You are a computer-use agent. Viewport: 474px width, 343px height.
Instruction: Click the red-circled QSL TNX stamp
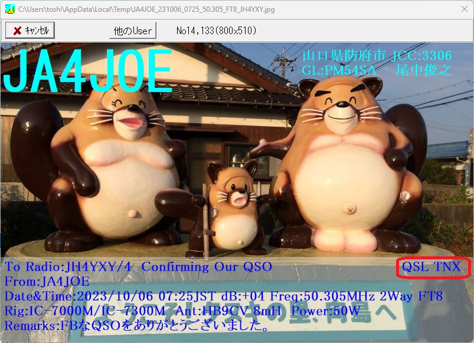[433, 268]
